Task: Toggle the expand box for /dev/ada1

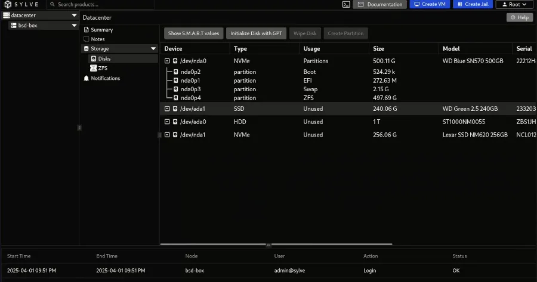Action: (x=167, y=109)
